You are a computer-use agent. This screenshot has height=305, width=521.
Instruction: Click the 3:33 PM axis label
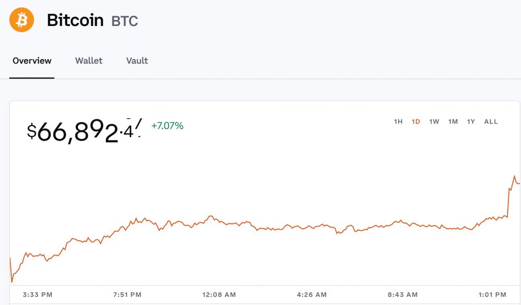pos(37,294)
